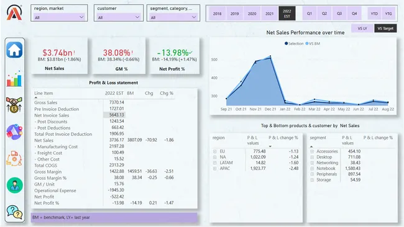Switch to YTD view
The height and width of the screenshot is (227, 404).
pyautogui.click(x=374, y=14)
